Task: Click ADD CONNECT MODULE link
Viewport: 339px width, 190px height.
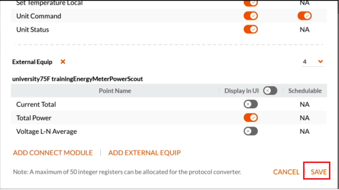Action: [53, 153]
